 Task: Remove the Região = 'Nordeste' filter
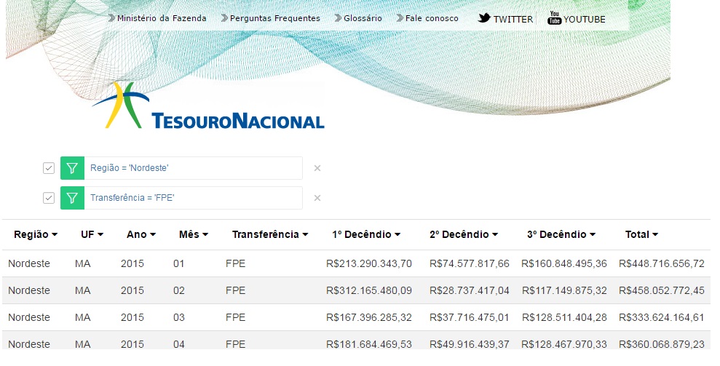point(317,168)
